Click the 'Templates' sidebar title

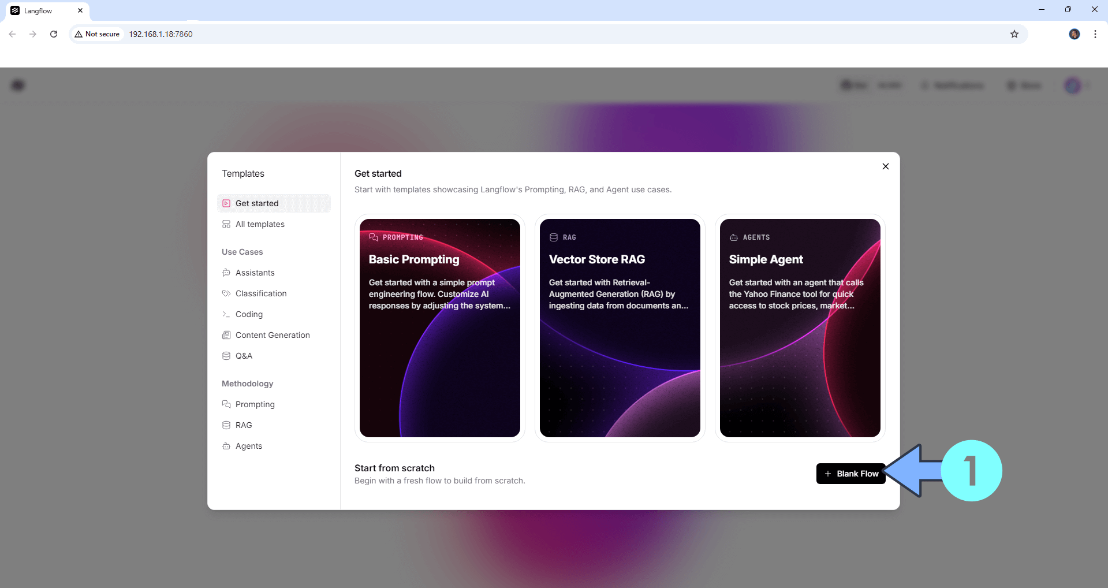(x=243, y=173)
